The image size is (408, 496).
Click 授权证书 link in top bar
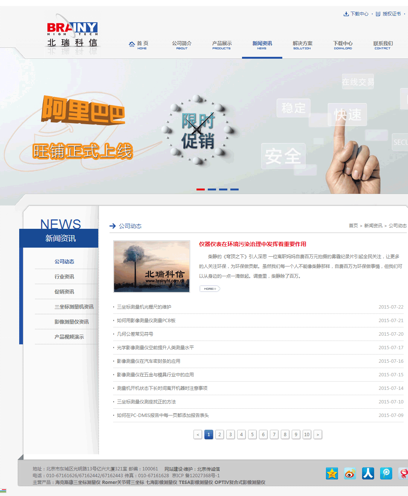pos(392,14)
